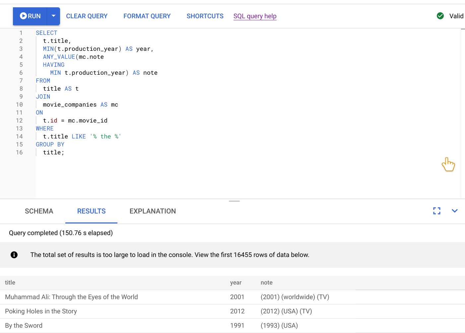Click SHORTCUTS in the toolbar
Viewport: 465px width, 333px height.
tap(205, 16)
